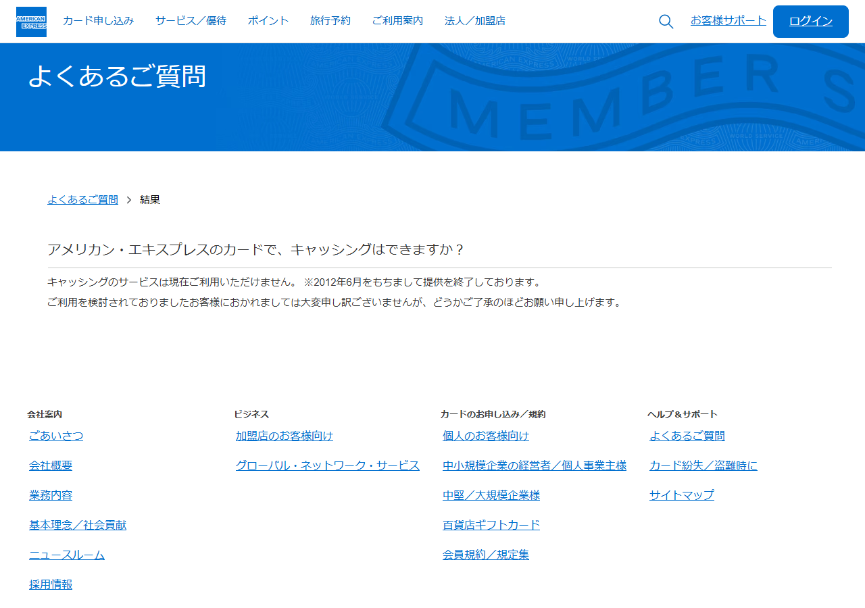Open グローバル・ネットワーク・サービス link

tap(328, 465)
